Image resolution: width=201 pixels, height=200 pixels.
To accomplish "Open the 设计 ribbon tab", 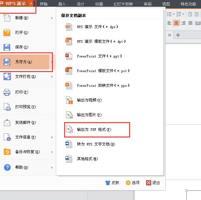I will [x=80, y=4].
